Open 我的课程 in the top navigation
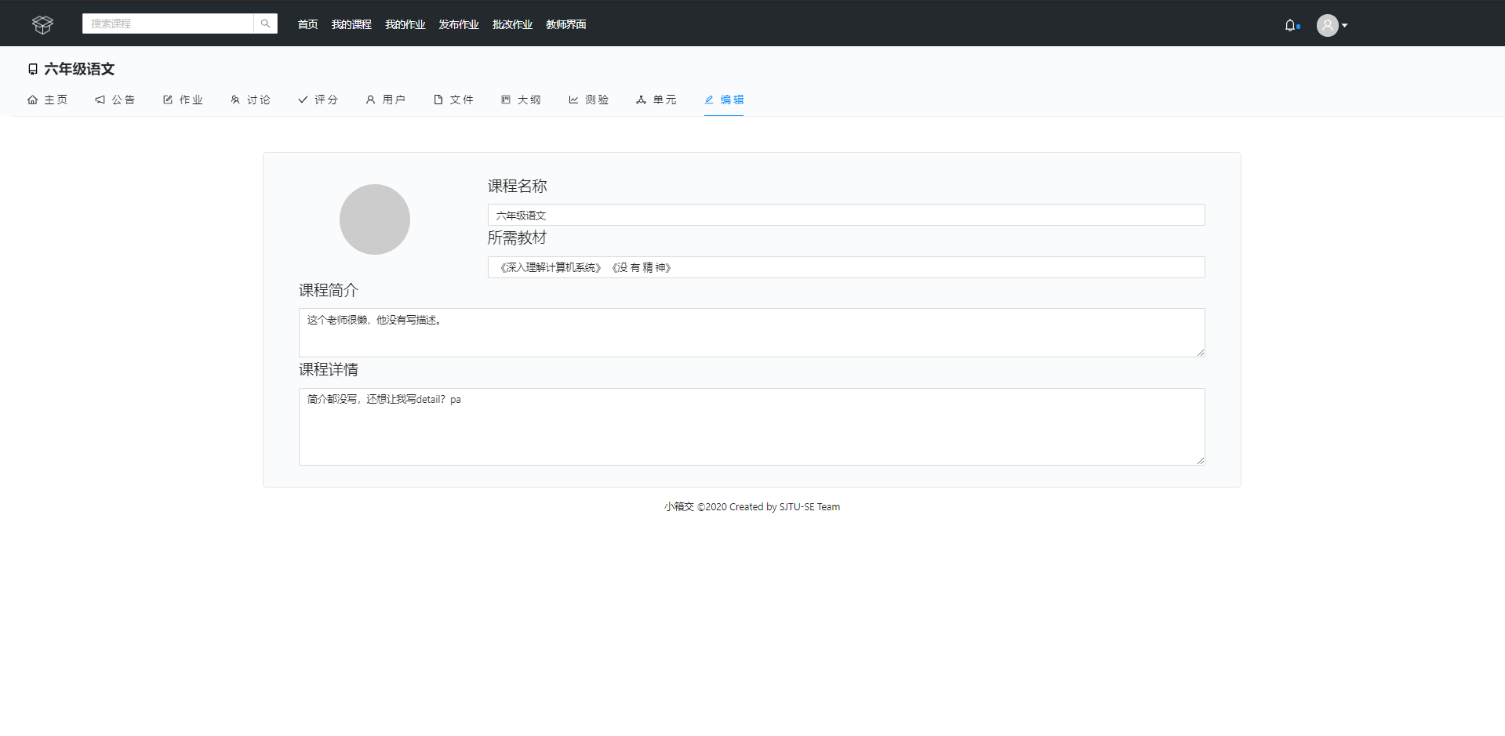1505x736 pixels. (351, 24)
